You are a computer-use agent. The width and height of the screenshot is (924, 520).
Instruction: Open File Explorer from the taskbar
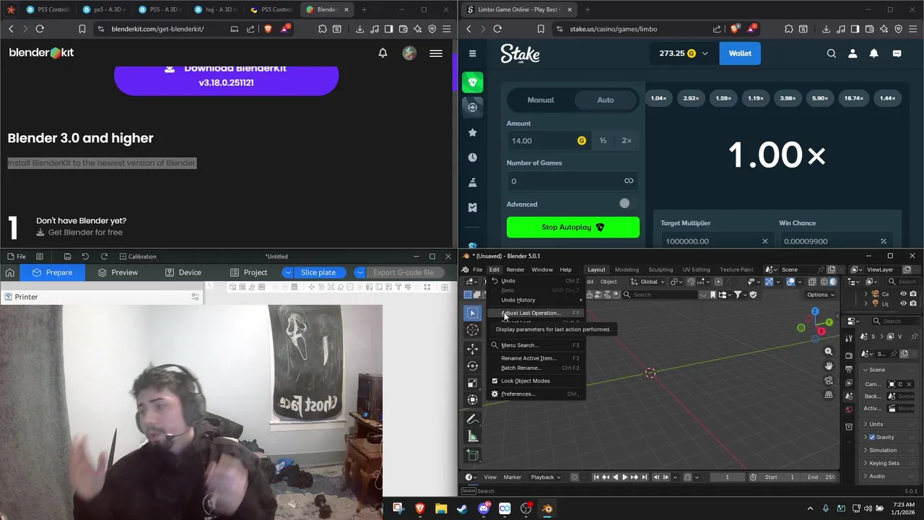pyautogui.click(x=441, y=508)
